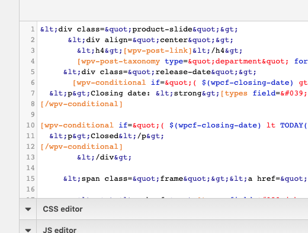Click line number 14 in gutter
308x233 pixels.
tap(30, 168)
